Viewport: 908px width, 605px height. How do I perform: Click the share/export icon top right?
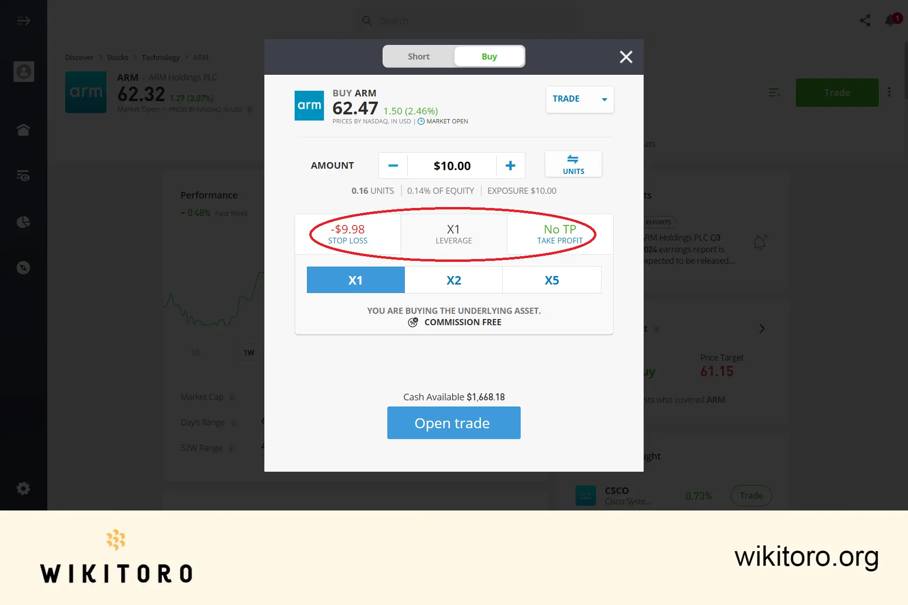click(x=865, y=20)
